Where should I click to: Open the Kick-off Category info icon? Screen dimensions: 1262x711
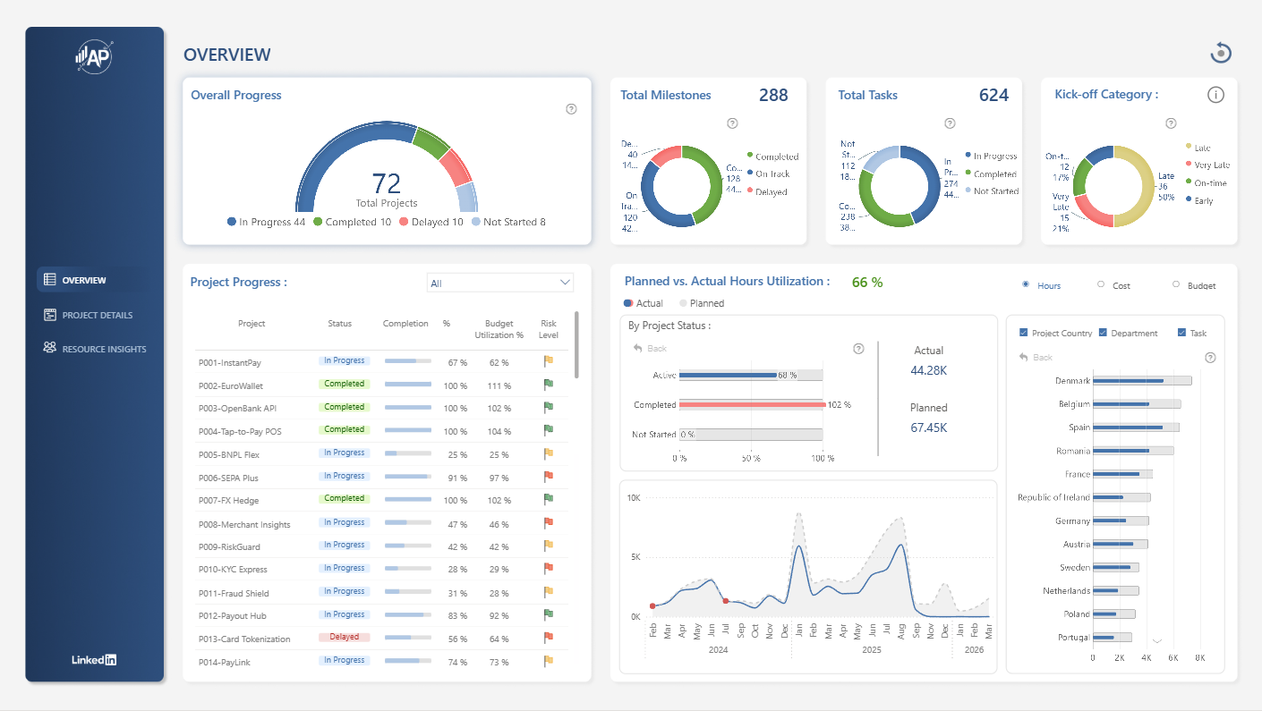click(1215, 95)
